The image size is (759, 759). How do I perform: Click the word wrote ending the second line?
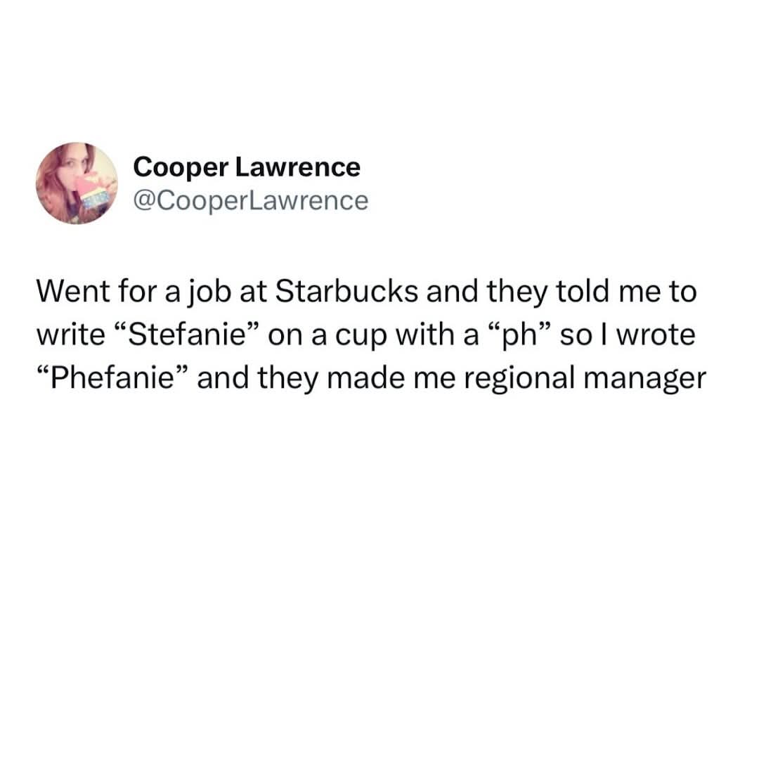click(x=656, y=335)
